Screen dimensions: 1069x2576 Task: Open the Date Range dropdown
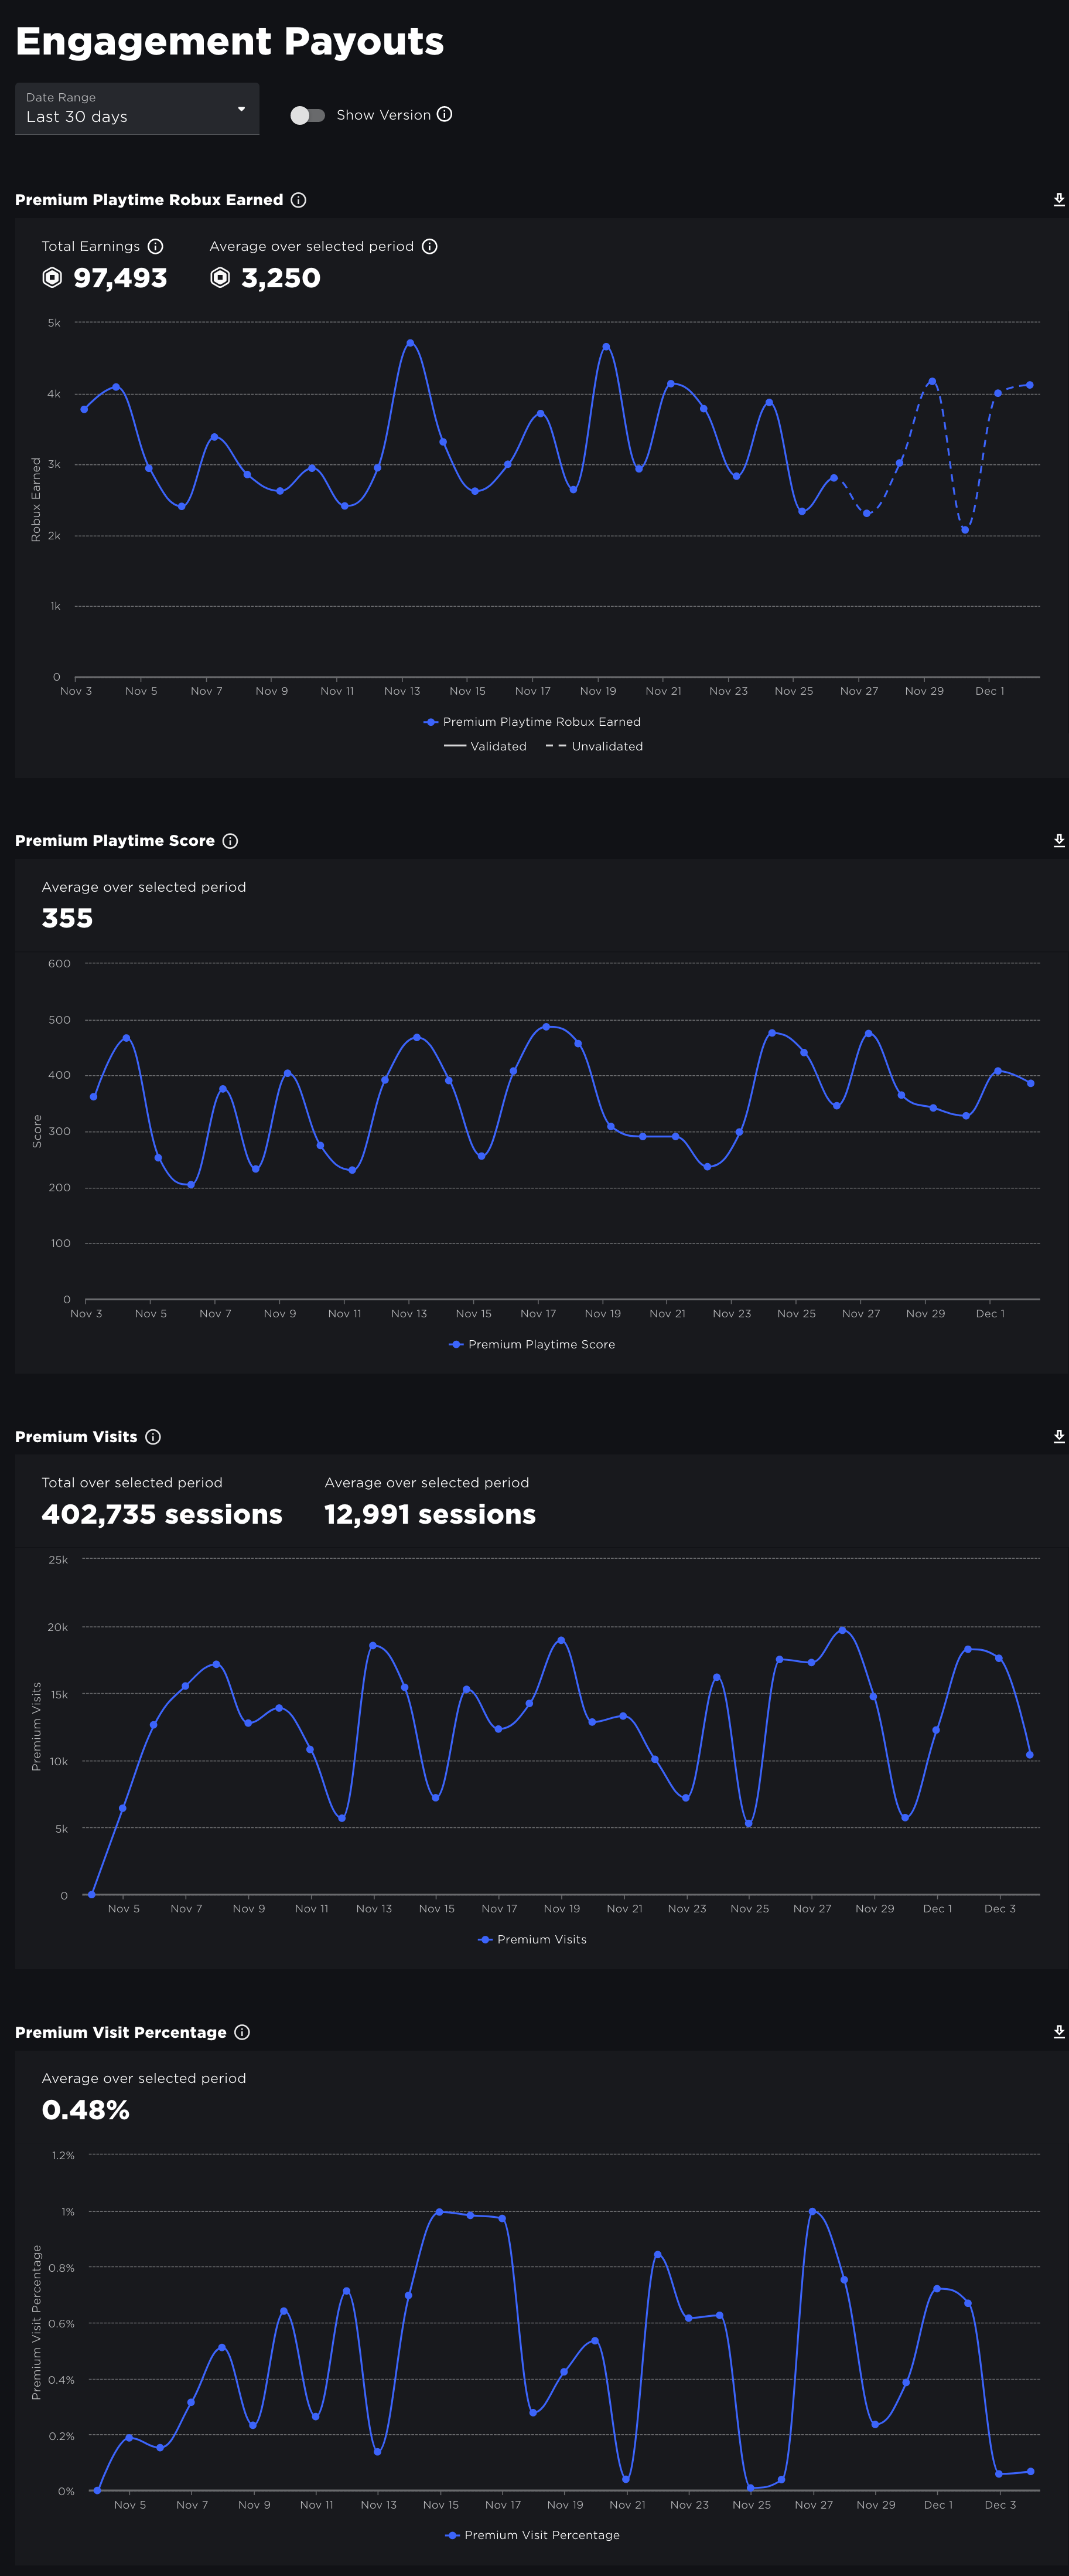tap(137, 108)
